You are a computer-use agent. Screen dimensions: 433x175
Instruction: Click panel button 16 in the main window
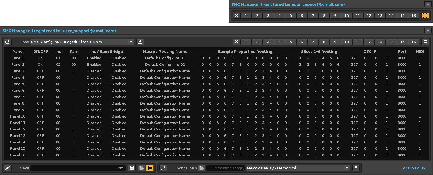[x=414, y=42]
